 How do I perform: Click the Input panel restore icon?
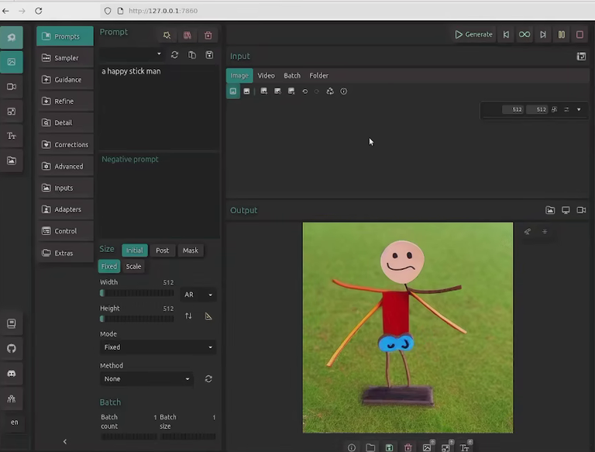click(x=581, y=57)
